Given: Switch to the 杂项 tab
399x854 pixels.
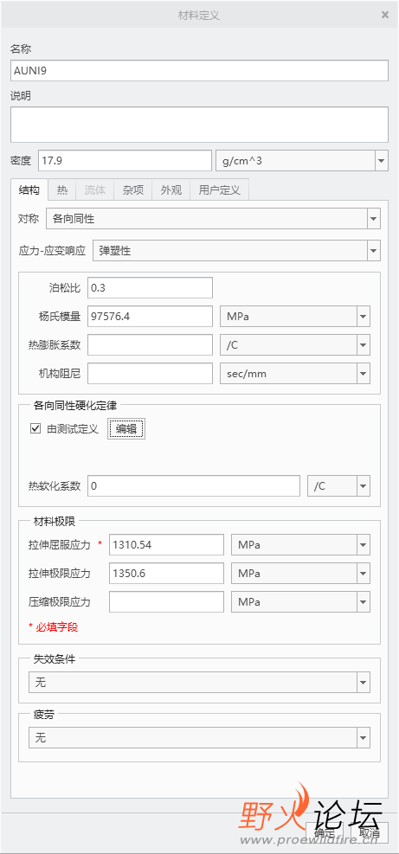Looking at the screenshot, I should [133, 190].
